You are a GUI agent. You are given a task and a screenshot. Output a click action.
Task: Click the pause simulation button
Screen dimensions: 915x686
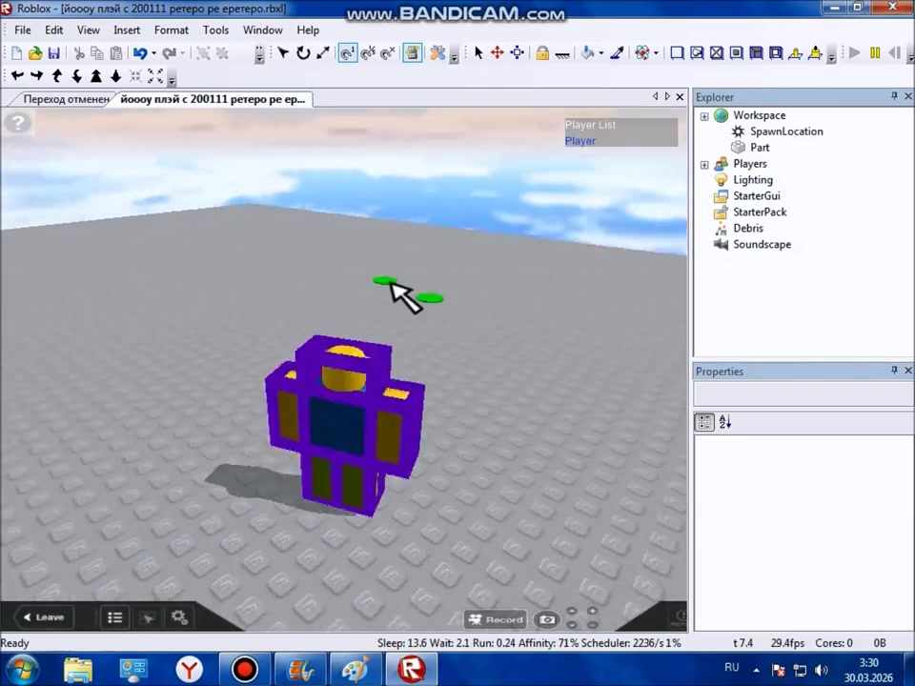pos(875,53)
